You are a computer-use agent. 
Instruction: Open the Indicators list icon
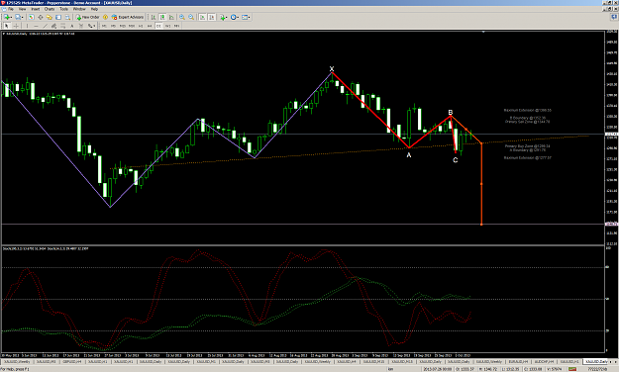tap(223, 17)
